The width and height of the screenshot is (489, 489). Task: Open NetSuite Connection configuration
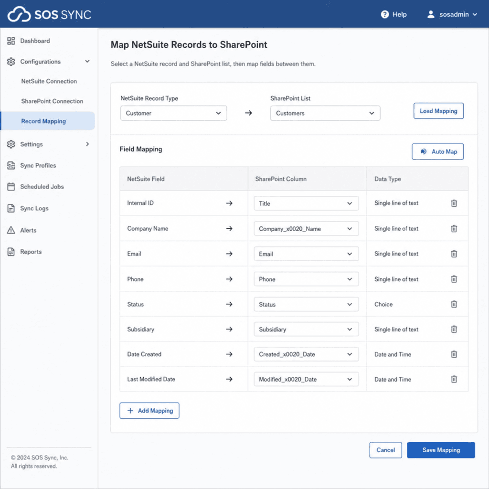click(x=49, y=81)
